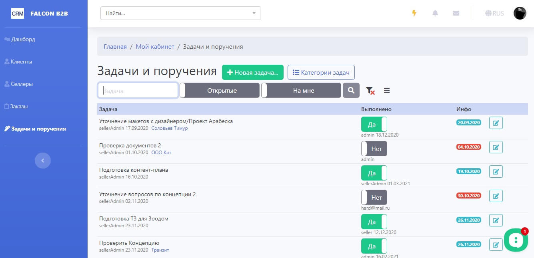The height and width of the screenshot is (258, 534).
Task: Open Транзит client link
Action: tap(160, 250)
